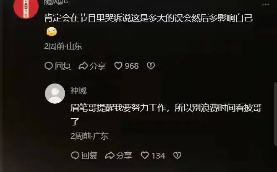Click the 134 like count number
This screenshot has width=277, height=172.
[158, 156]
